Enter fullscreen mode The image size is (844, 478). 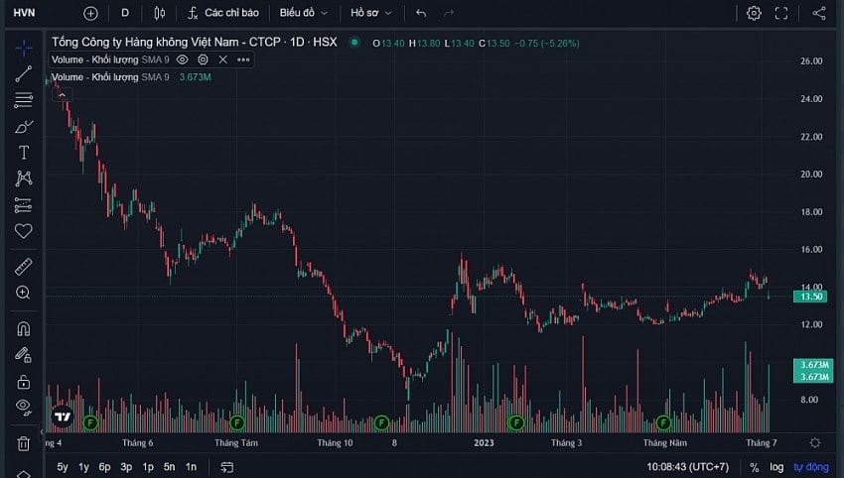tap(781, 13)
